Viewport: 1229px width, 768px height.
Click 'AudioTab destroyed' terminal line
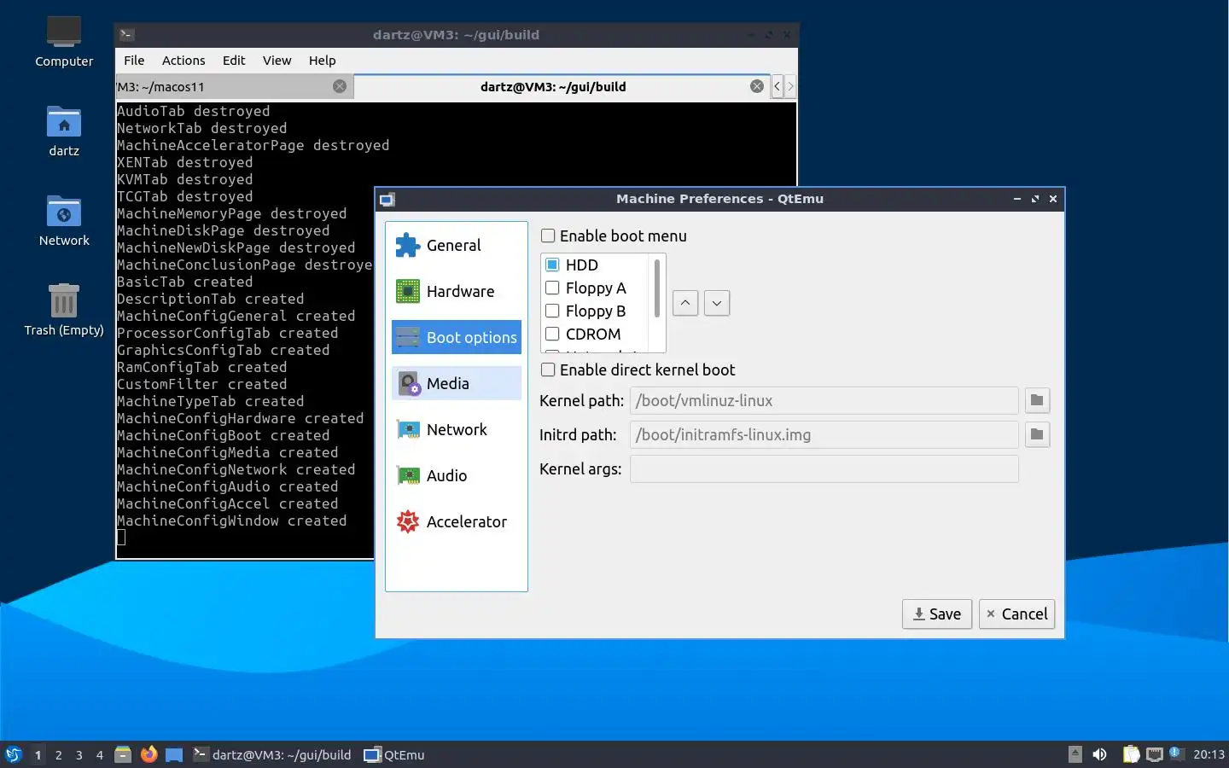194,111
